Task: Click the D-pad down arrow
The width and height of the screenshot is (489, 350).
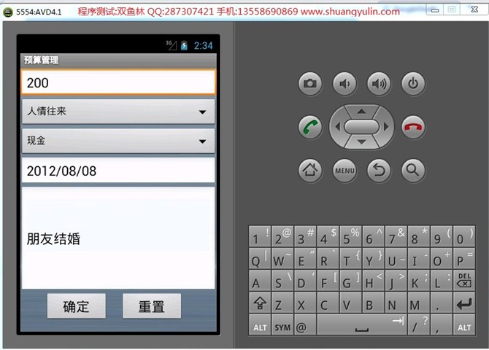Action: click(x=361, y=142)
